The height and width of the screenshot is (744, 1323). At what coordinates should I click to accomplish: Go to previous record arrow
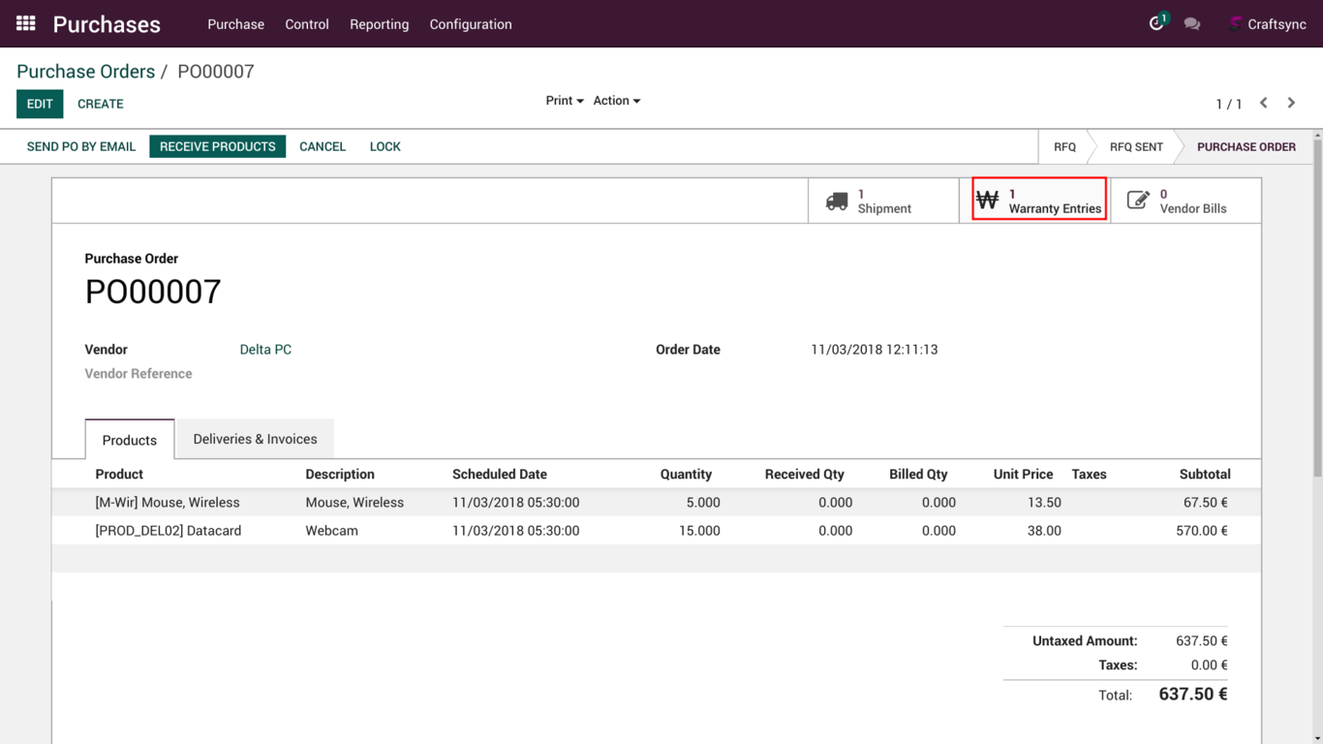pos(1264,103)
